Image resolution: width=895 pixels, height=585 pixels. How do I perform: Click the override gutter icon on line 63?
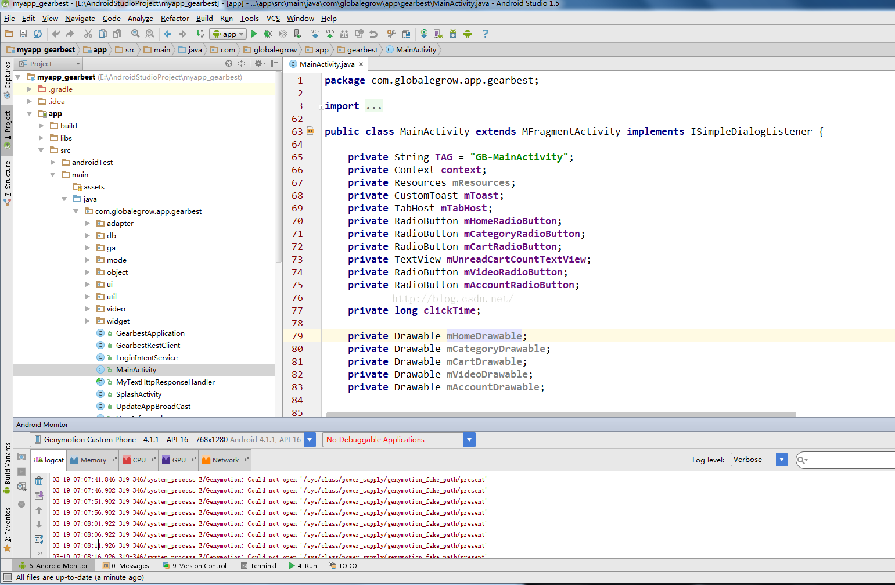tap(310, 131)
